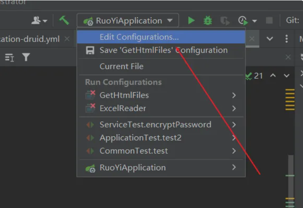
Task: Expand ServiceTest.encryptPassword submenu arrow
Action: coord(234,125)
